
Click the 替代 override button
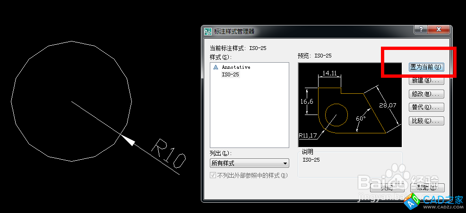(x=426, y=107)
